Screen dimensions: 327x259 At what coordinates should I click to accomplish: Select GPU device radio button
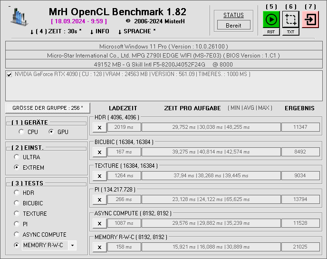tap(51, 132)
